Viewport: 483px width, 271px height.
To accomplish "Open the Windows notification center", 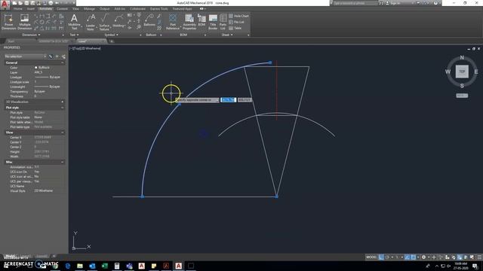I will coord(475,266).
